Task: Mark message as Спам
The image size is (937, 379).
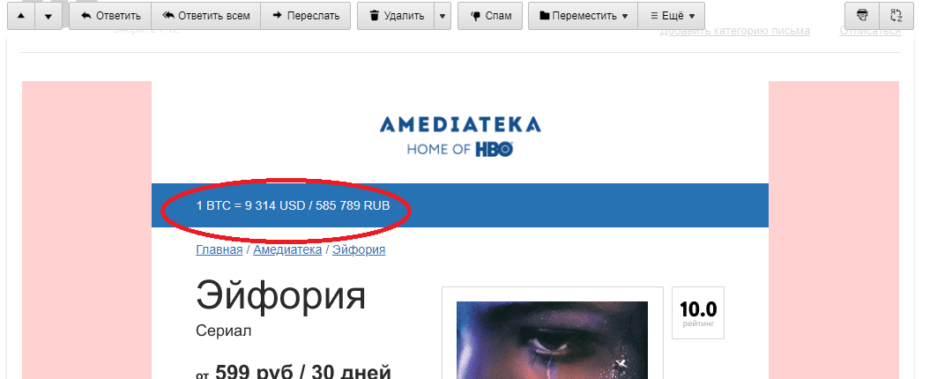Action: click(x=490, y=16)
